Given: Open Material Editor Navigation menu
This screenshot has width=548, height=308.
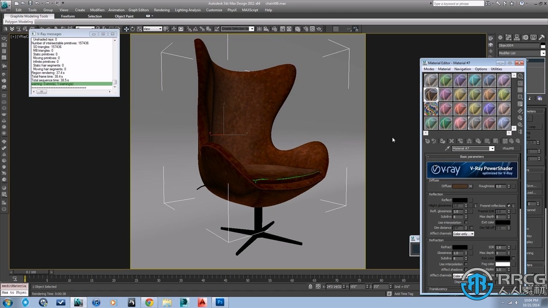Looking at the screenshot, I should (462, 69).
